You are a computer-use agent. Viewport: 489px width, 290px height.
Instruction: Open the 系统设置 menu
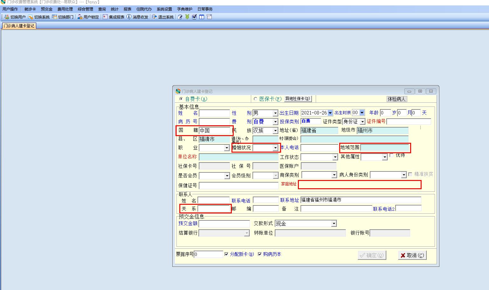pos(164,9)
